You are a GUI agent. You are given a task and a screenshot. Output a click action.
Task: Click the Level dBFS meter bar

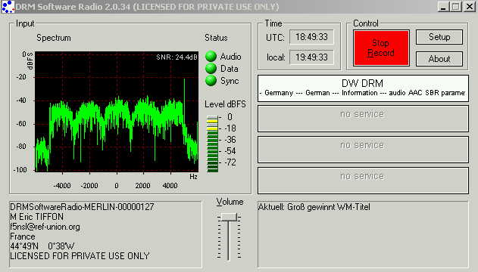pos(212,144)
